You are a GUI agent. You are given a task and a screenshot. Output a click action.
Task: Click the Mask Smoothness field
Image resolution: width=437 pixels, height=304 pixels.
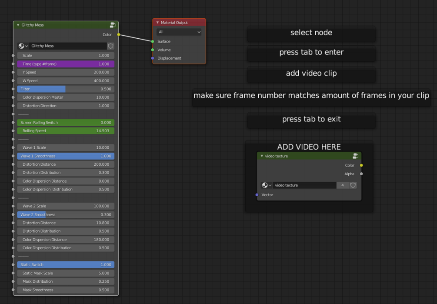tap(66, 290)
